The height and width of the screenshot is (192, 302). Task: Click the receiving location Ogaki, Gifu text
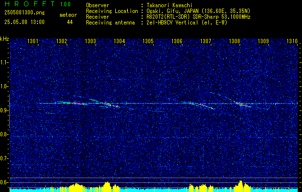pyautogui.click(x=198, y=11)
